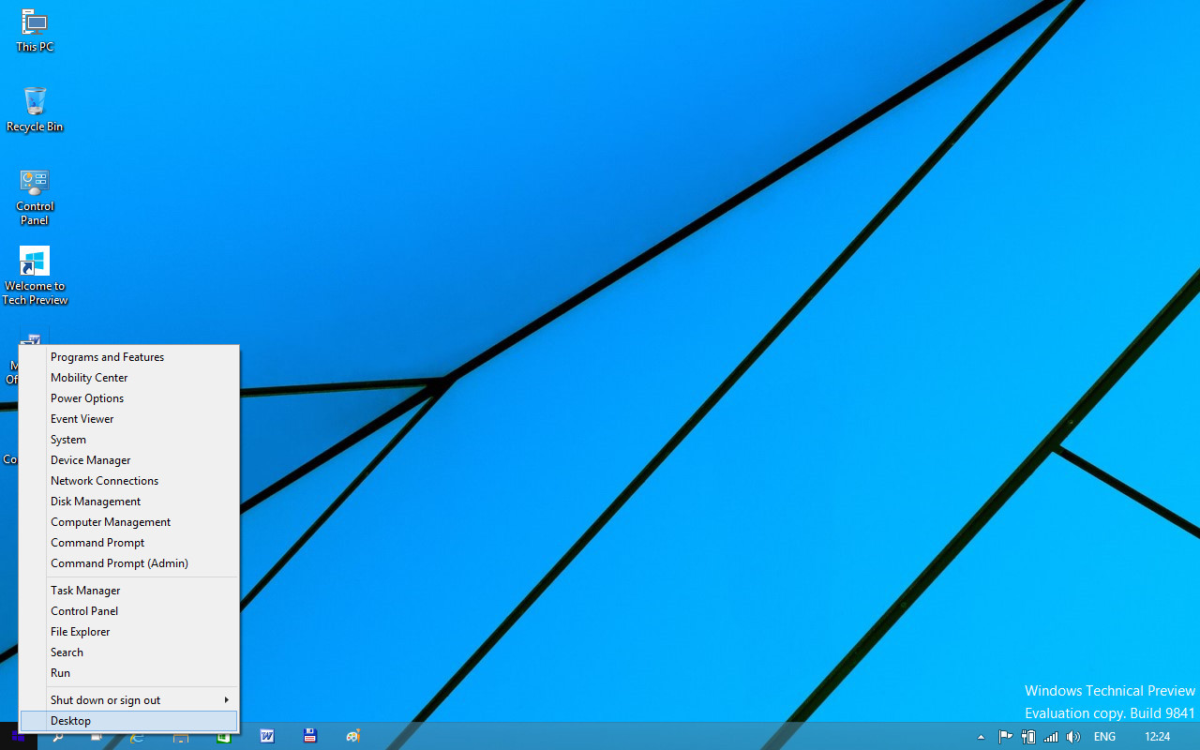This screenshot has height=750, width=1200.
Task: Click the Recycle Bin desktop icon
Action: (35, 108)
